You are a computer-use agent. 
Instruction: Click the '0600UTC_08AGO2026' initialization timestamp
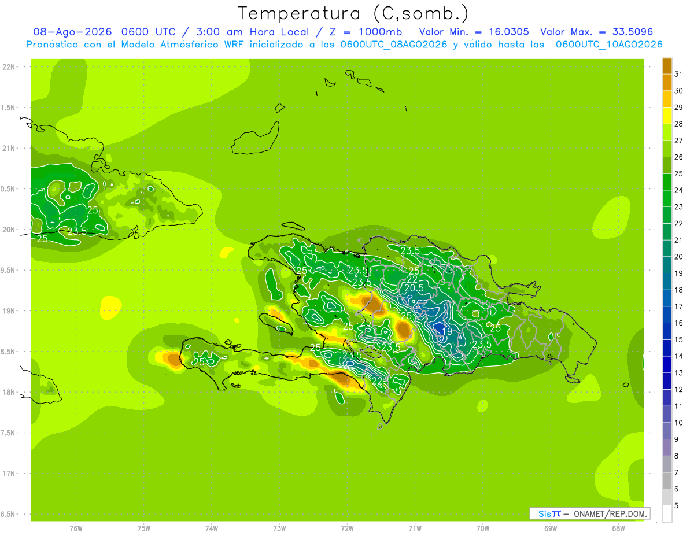394,45
